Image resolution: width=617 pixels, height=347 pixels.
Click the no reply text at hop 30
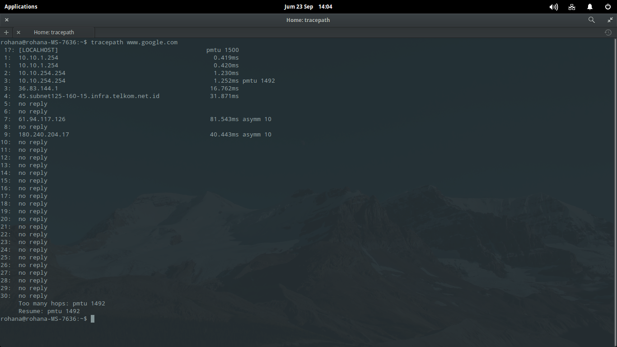[x=33, y=295]
